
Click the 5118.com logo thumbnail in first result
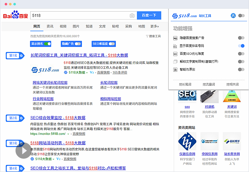[x=45, y=70]
